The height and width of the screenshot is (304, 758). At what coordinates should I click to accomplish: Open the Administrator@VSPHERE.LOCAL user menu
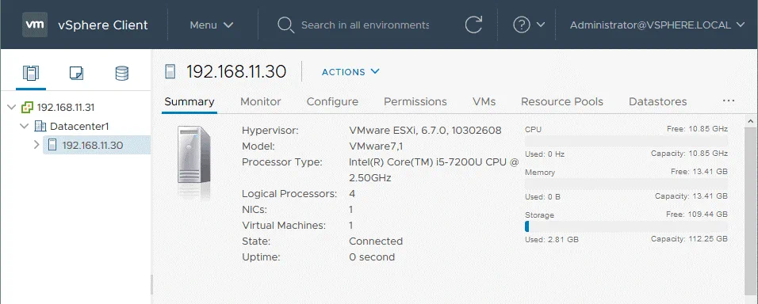[657, 25]
